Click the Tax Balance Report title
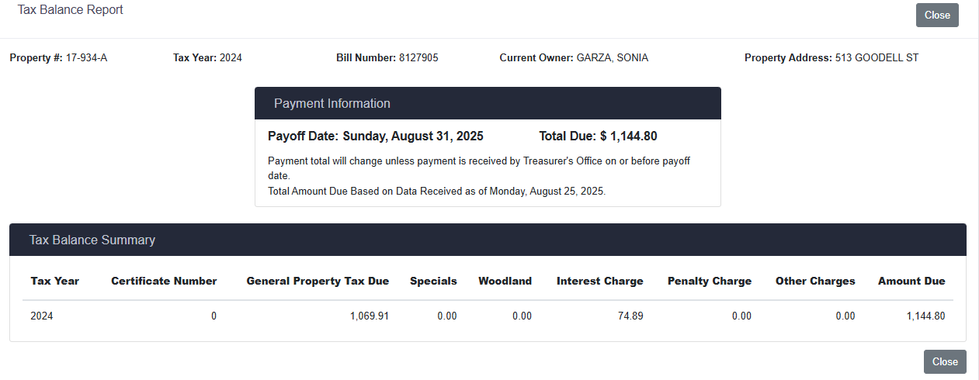 [71, 10]
